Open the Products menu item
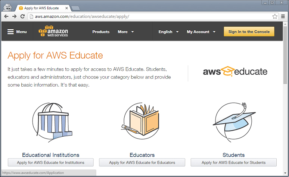289x177 pixels. click(x=101, y=32)
